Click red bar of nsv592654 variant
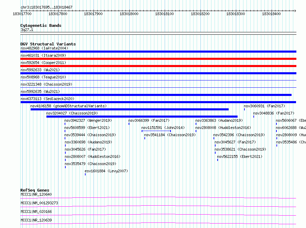 [x=158, y=66]
